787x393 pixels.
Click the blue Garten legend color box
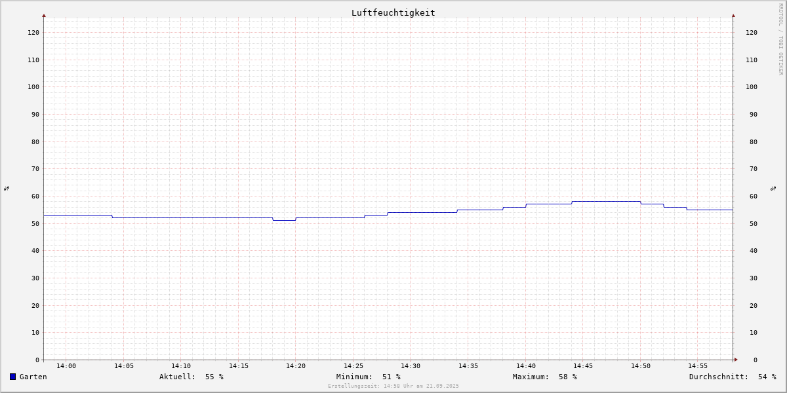point(12,377)
